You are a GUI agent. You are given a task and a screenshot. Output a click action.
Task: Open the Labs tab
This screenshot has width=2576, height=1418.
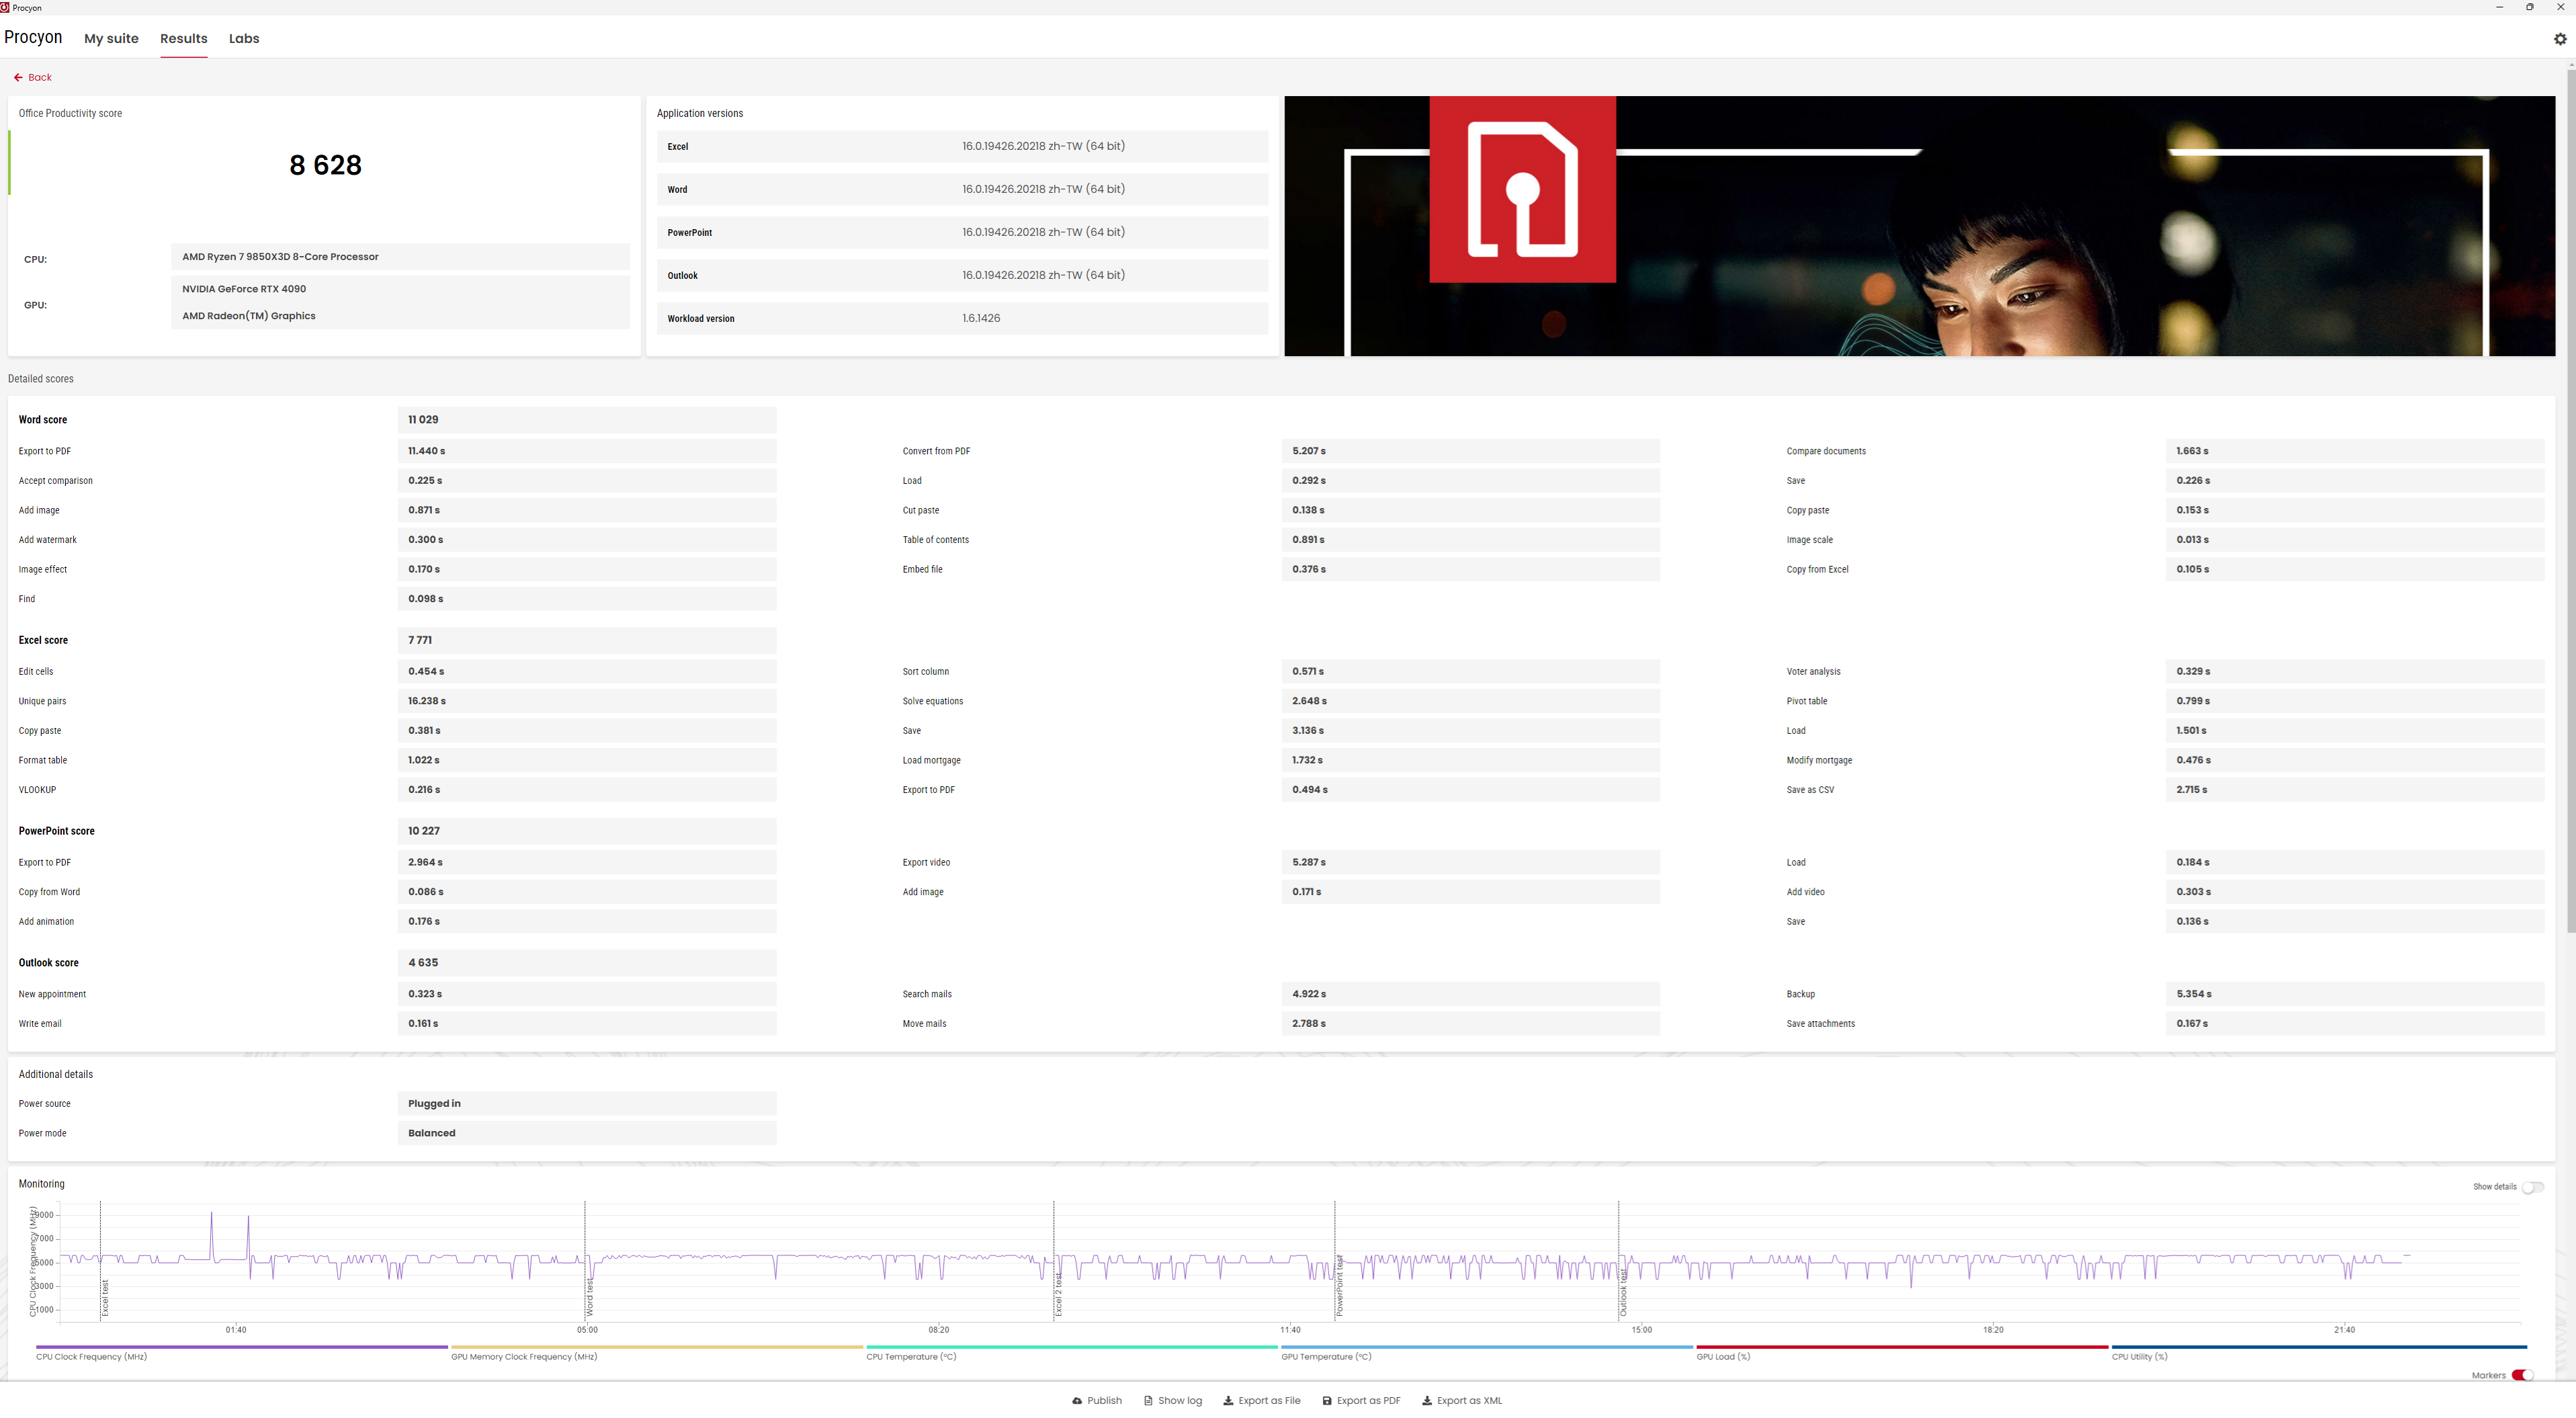[244, 38]
